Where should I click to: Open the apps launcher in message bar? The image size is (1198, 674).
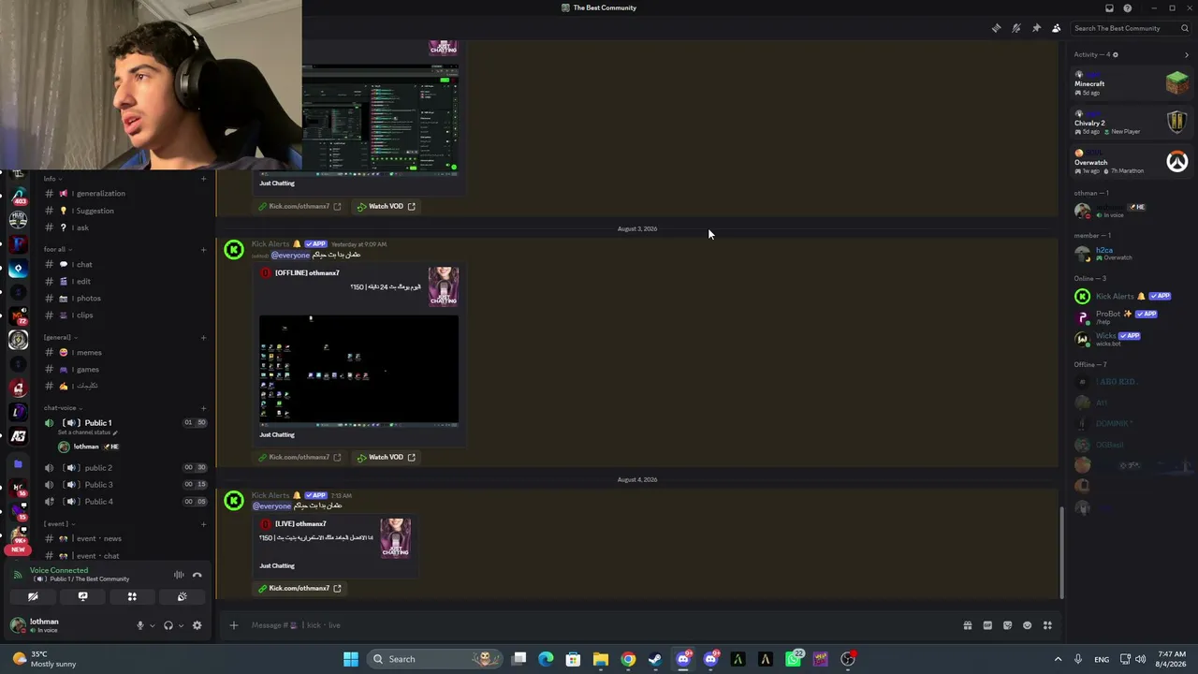1047,625
